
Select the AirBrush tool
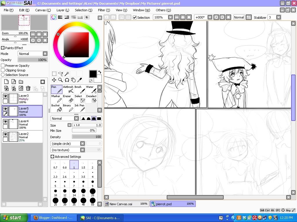(x=68, y=90)
